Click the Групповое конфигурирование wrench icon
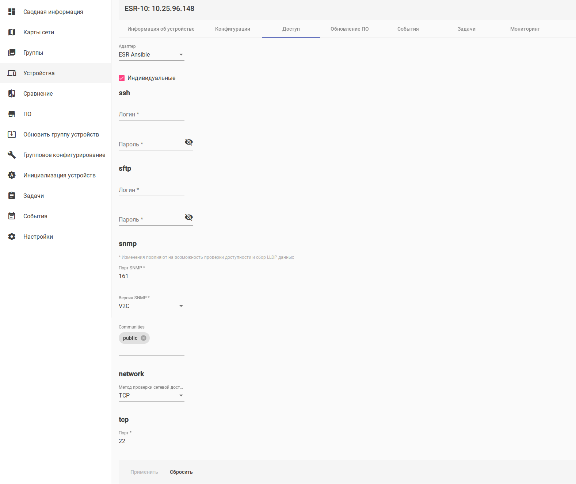Screen dimensions: 576x484 12,155
